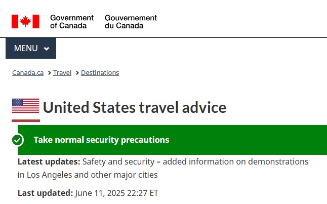Click the Gouvernement du Canada wordmark
Image resolution: width=327 pixels, height=204 pixels.
pyautogui.click(x=131, y=22)
